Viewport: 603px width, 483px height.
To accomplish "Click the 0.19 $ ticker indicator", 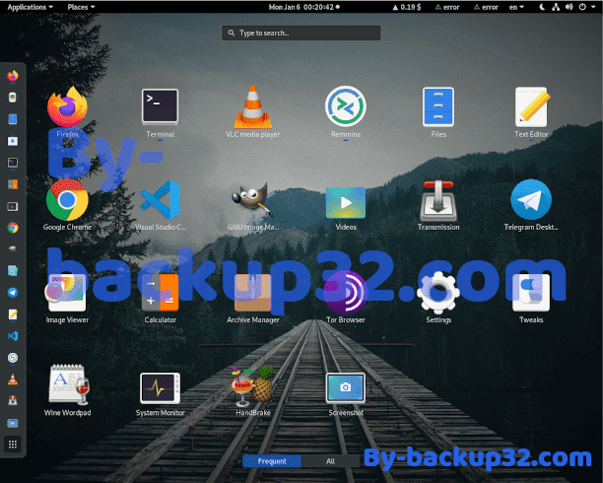I will [407, 7].
